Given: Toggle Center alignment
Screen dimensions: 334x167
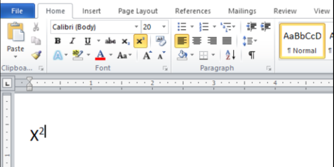Looking at the screenshot, I should pyautogui.click(x=197, y=41).
